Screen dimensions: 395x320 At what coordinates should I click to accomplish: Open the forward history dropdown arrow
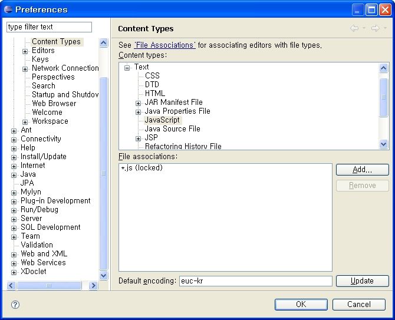(x=385, y=28)
